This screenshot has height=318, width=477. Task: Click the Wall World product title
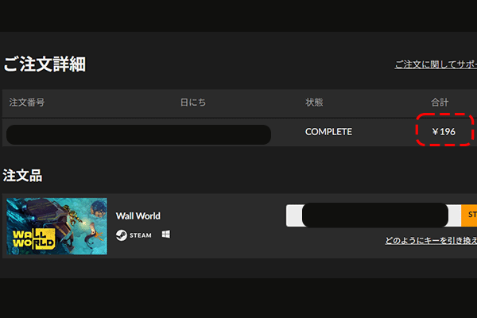point(138,215)
